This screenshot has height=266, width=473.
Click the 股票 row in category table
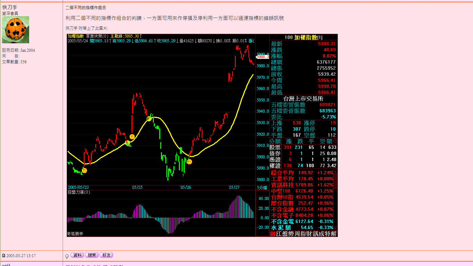click(303, 147)
